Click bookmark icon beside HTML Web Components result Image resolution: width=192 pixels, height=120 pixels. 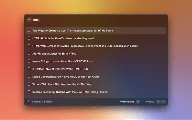(x=29, y=46)
